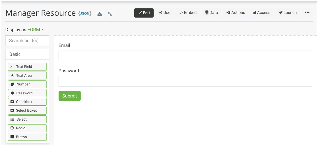The width and height of the screenshot is (318, 146).
Task: Add a Number component
Action: (x=27, y=84)
